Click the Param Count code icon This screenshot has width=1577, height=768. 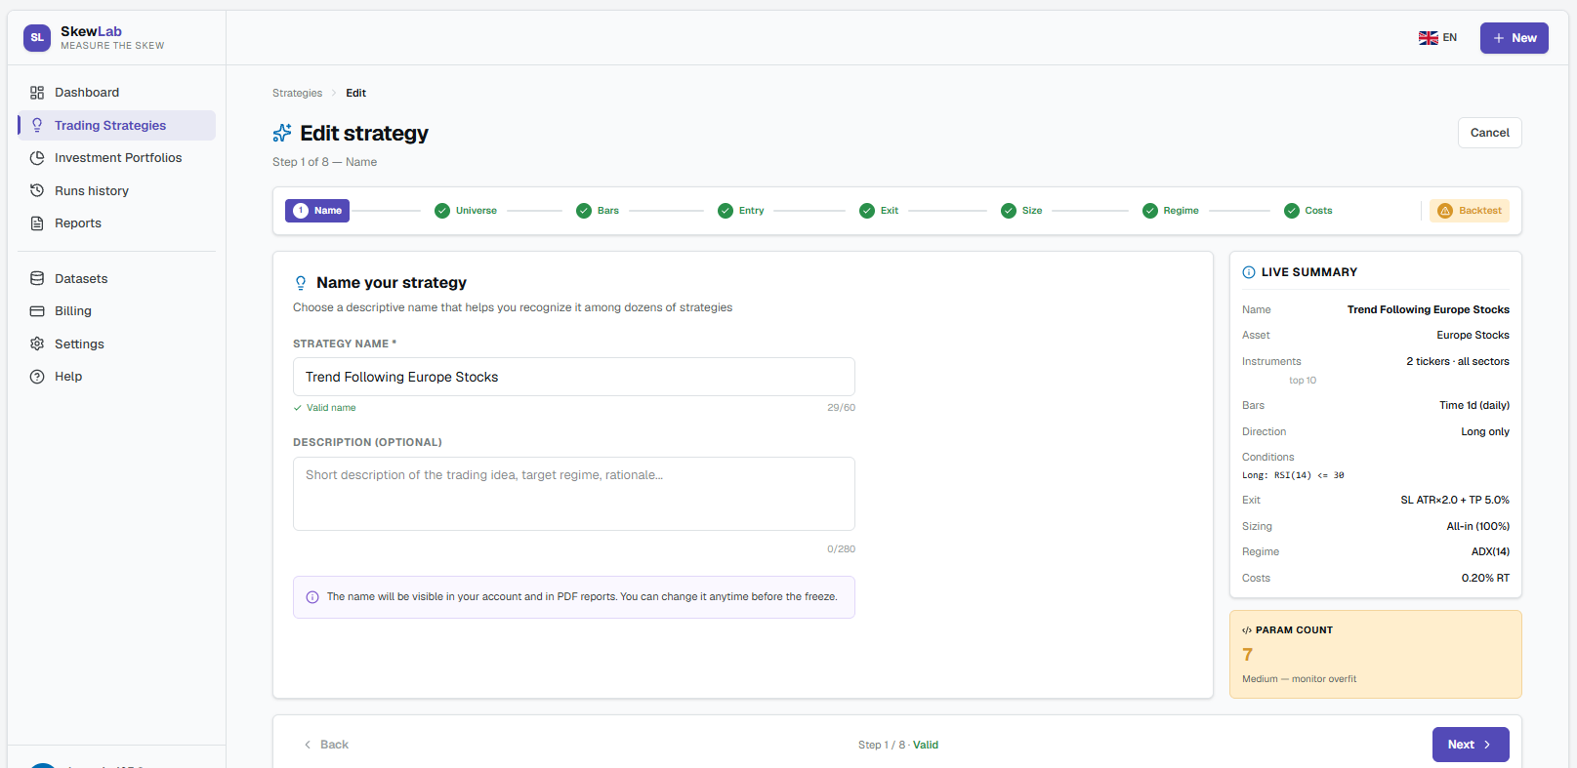pos(1247,630)
